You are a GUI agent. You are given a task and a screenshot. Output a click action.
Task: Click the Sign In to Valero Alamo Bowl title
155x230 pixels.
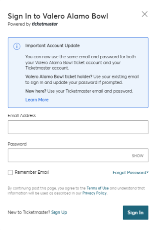[x=58, y=16]
